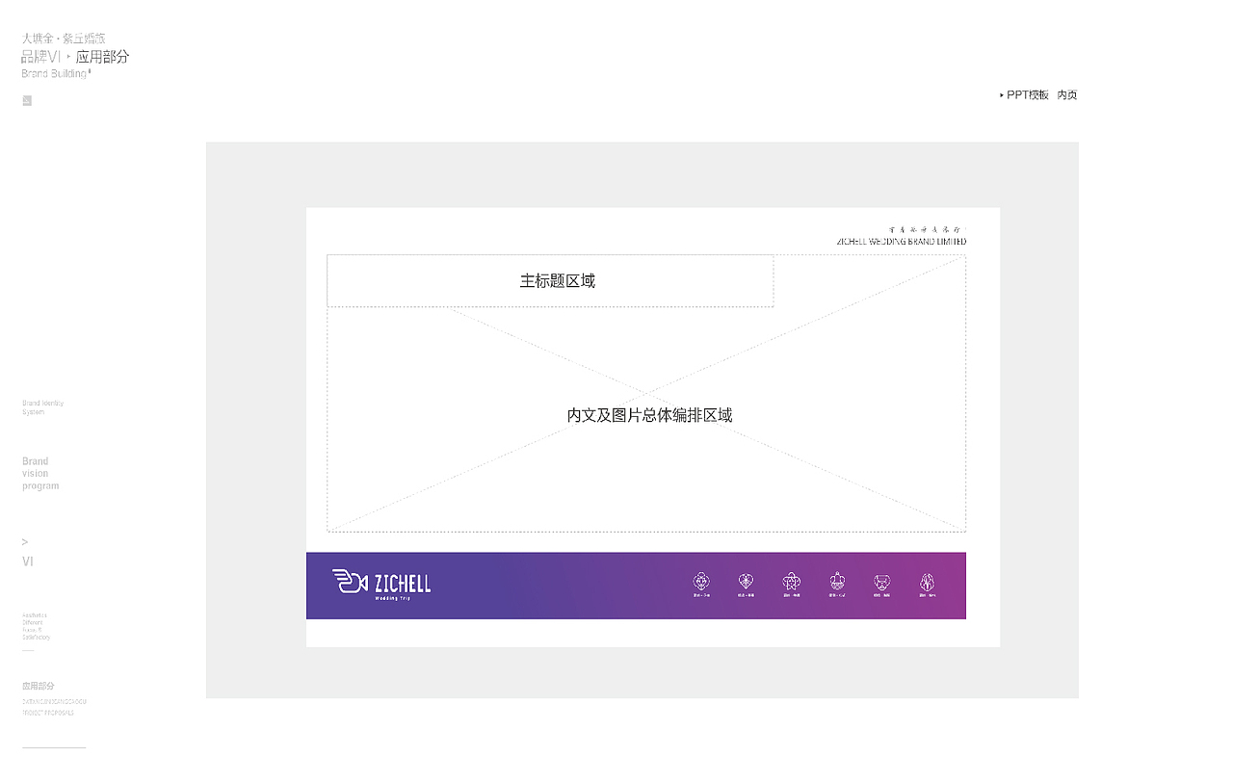Expand the > chevron above VI
1233x783 pixels.
24,541
